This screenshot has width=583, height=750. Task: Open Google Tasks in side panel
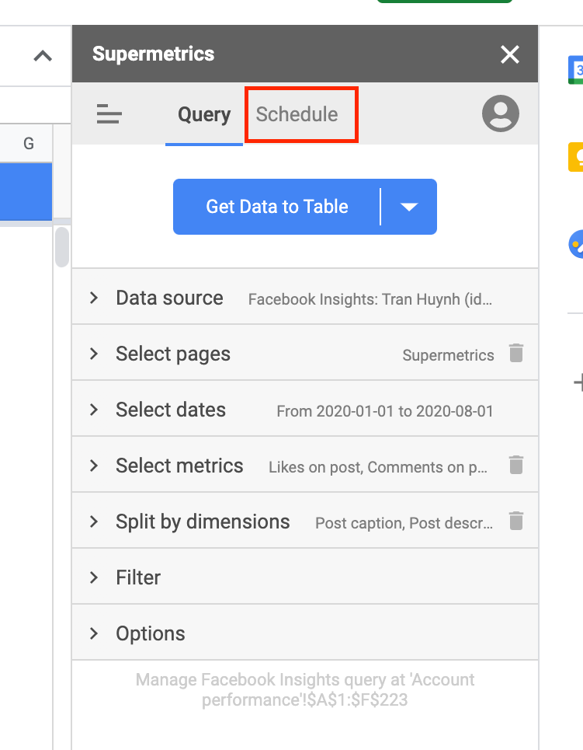coord(575,245)
